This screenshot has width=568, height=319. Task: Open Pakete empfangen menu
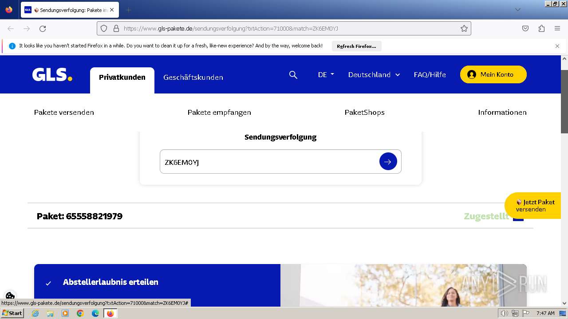tap(219, 113)
